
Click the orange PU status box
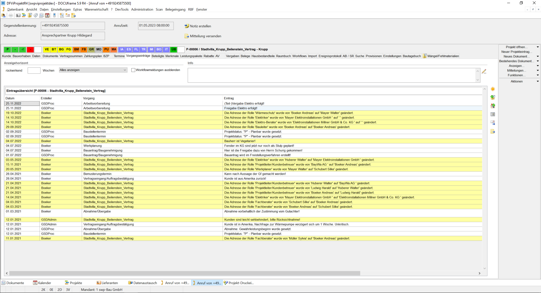pyautogui.click(x=106, y=50)
